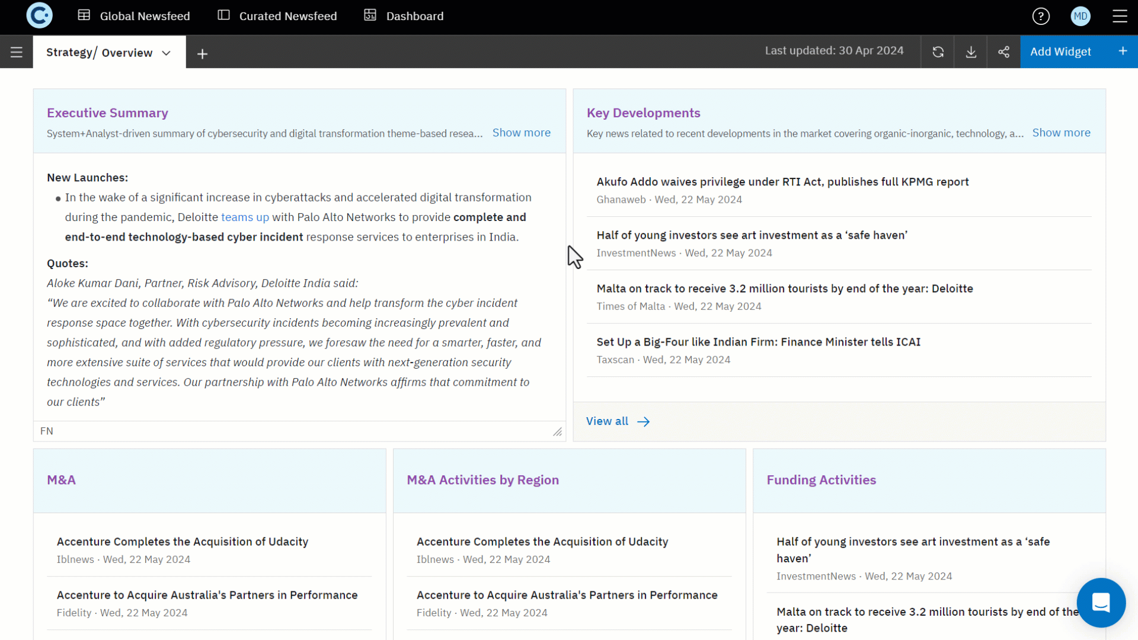
Task: Click the Dashboard calendar icon
Action: click(370, 15)
